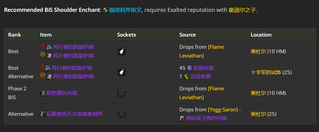Open 奥杜尔 location link in Alternative row

point(259,114)
